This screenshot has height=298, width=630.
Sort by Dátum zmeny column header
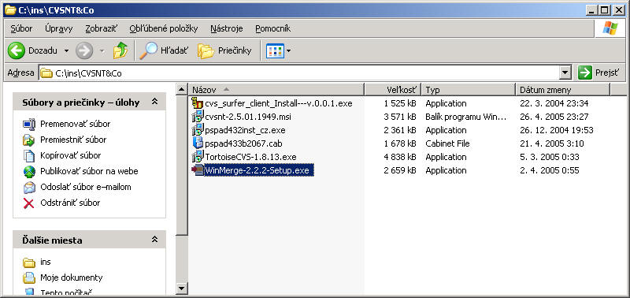(563, 90)
